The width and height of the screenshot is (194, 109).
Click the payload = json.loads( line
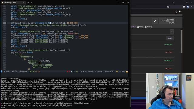pos(22,52)
